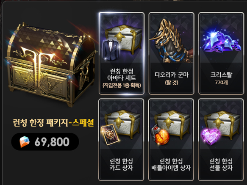Click the white chest in battle item card

pos(172,125)
